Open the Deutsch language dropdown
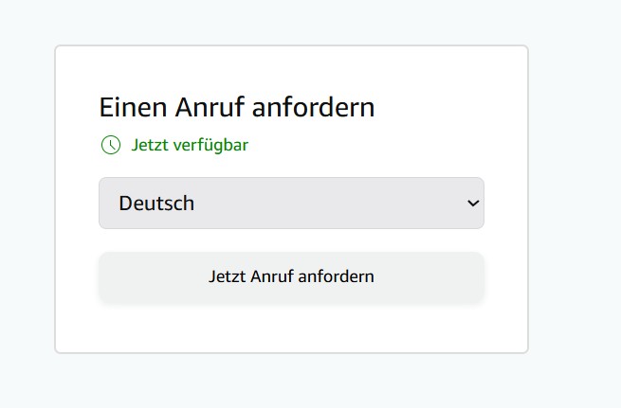621x408 pixels. tap(291, 204)
